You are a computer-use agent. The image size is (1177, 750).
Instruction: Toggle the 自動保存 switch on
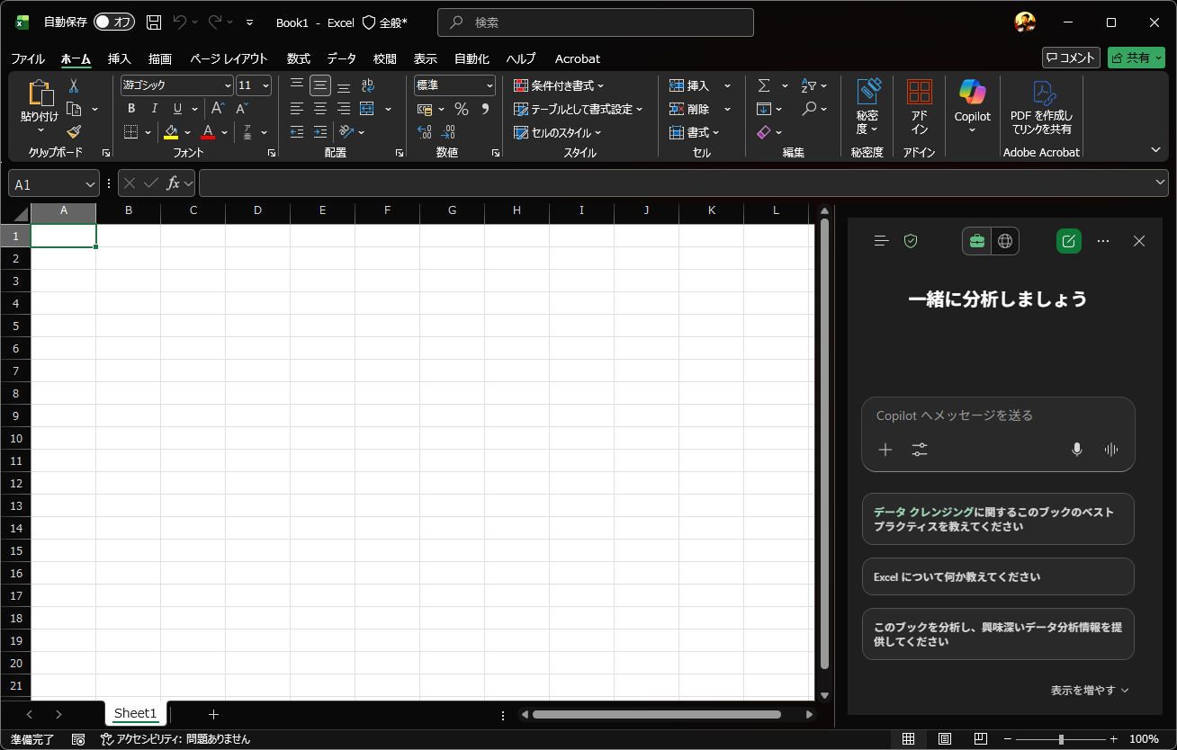[113, 22]
